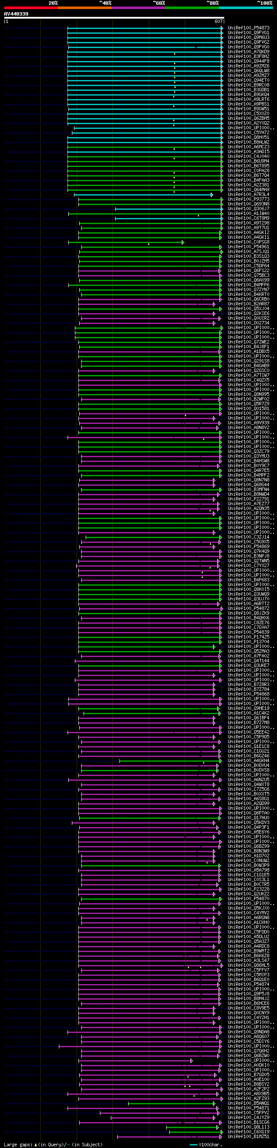The image size is (277, 1148).
Task: Open hit UniRef100_Q9M6U3
Action: coord(248,38)
